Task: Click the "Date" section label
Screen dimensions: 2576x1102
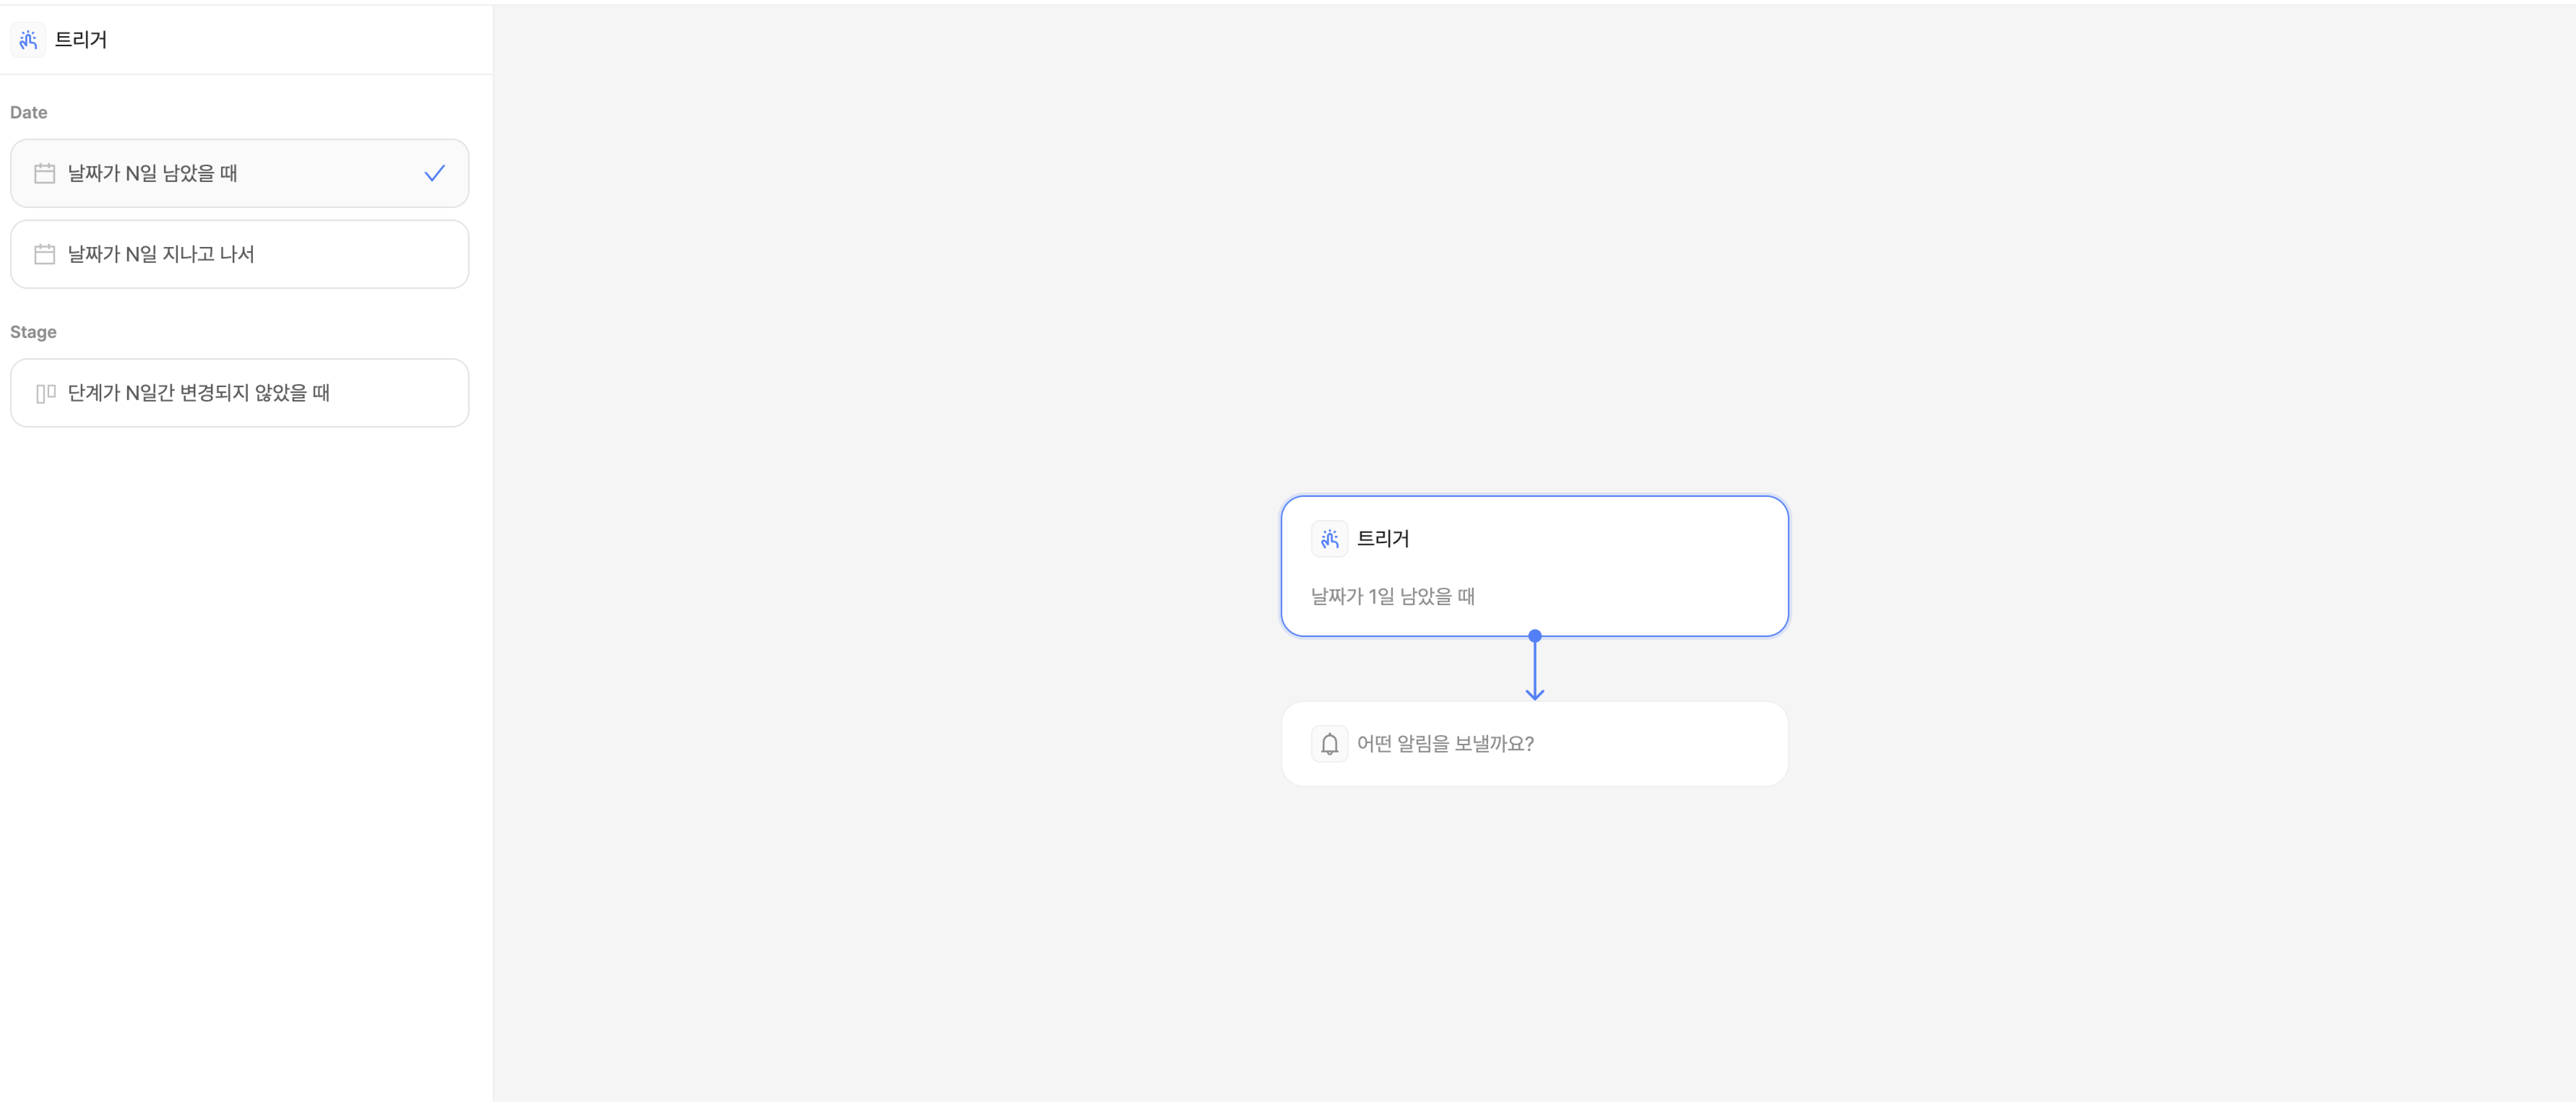Action: 29,112
